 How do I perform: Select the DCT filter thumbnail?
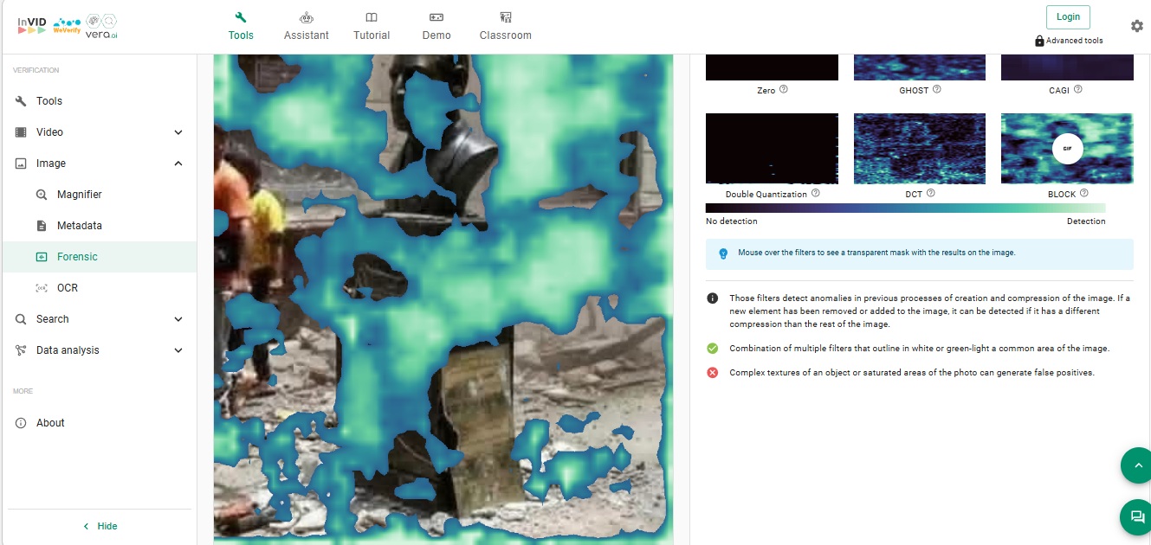(919, 148)
